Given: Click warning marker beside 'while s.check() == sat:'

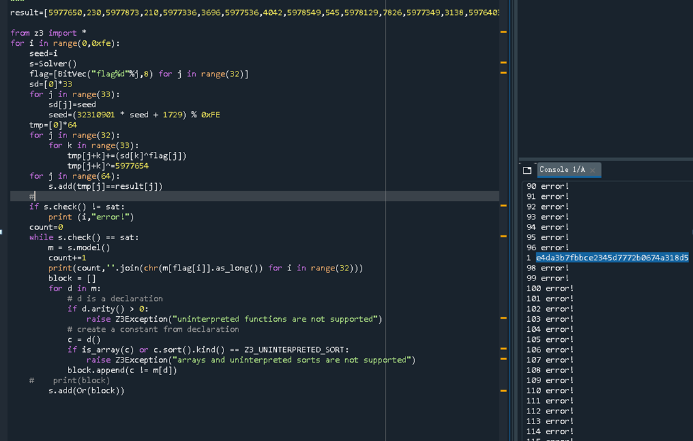Looking at the screenshot, I should (x=503, y=236).
